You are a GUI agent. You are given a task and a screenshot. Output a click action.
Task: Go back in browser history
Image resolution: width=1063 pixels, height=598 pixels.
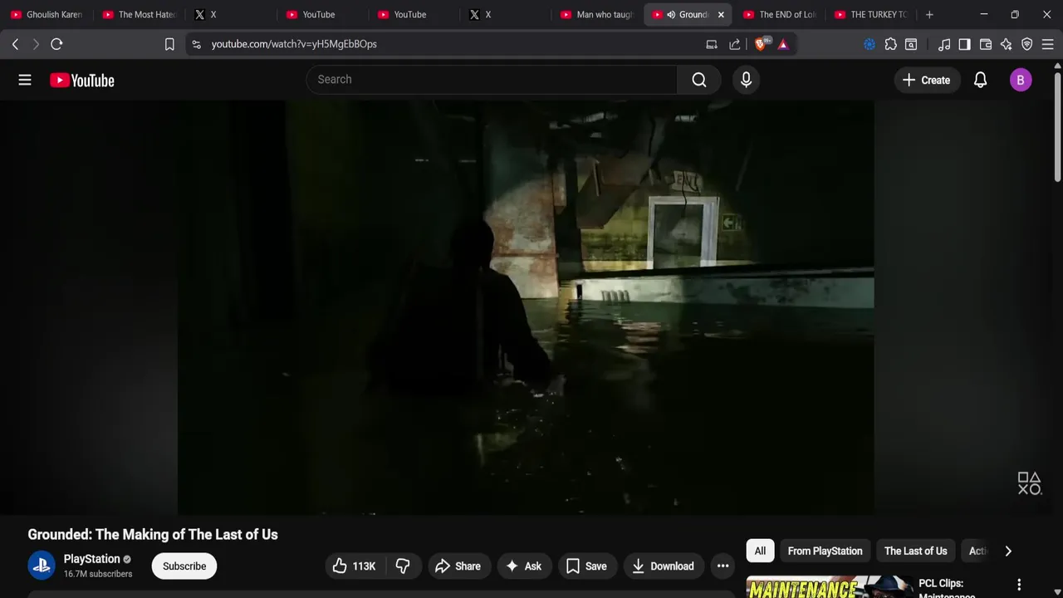click(15, 44)
